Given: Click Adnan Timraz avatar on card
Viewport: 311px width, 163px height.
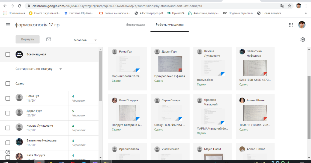Looking at the screenshot, I should coord(242,149).
